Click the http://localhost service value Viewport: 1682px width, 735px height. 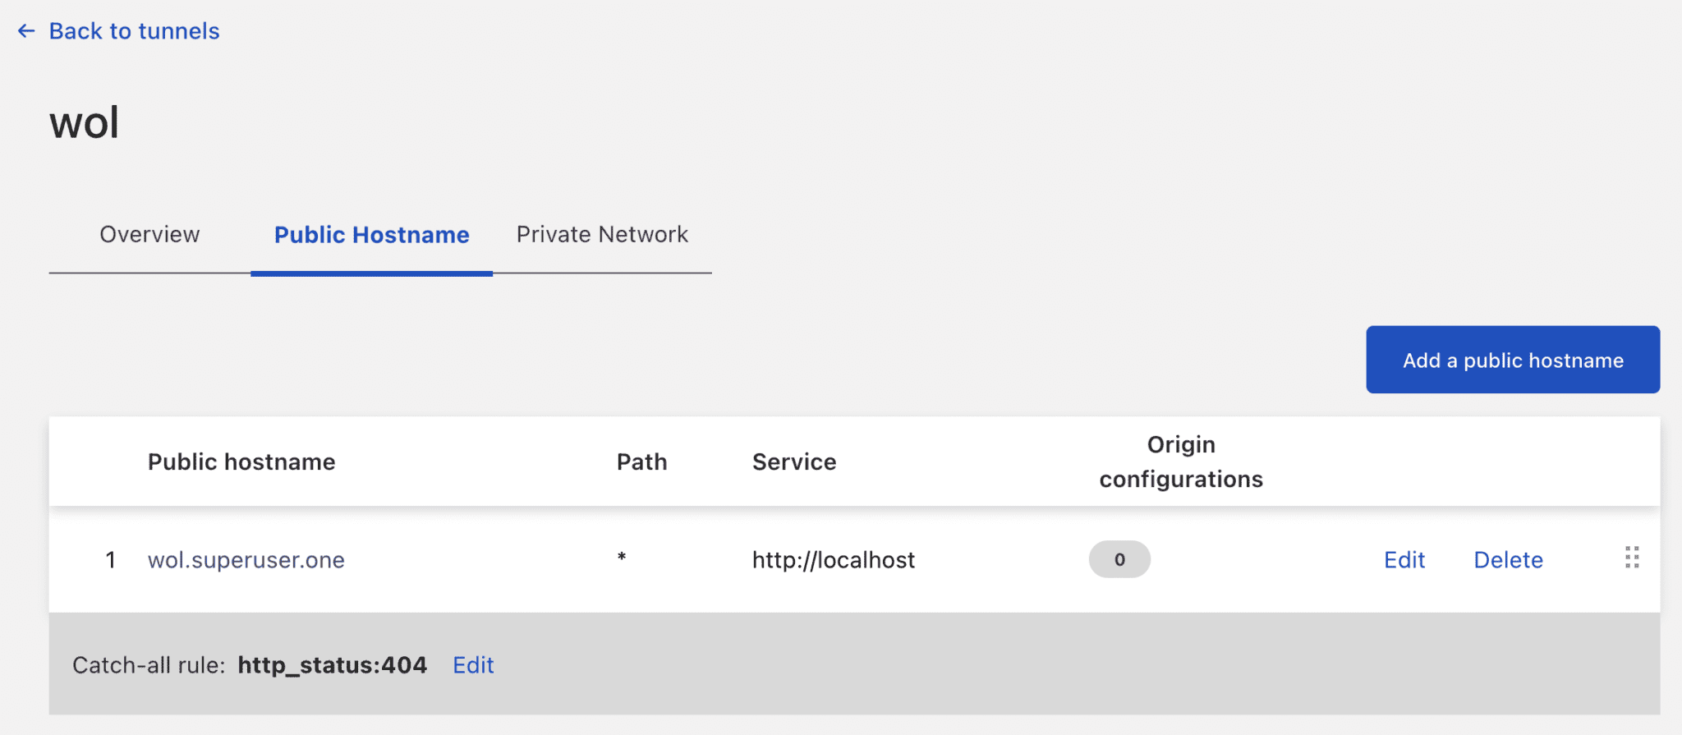833,559
